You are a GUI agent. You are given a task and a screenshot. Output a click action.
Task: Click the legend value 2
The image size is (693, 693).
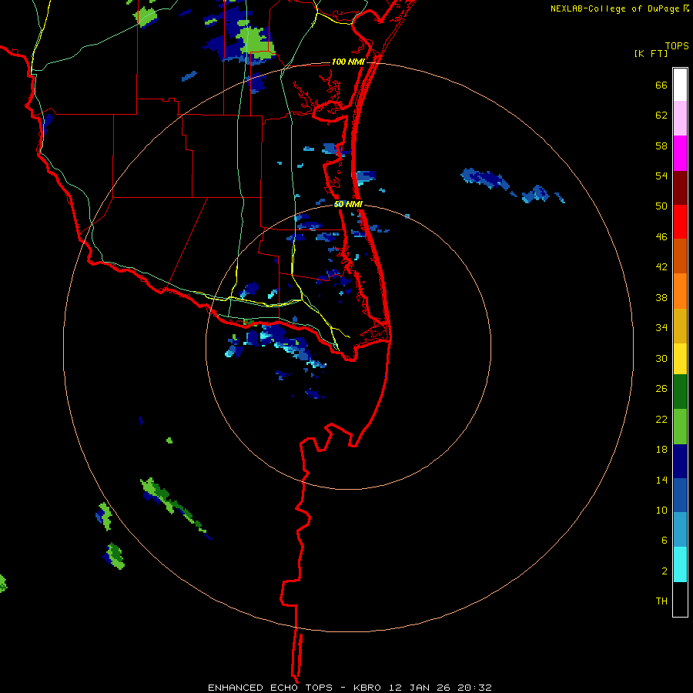(665, 571)
